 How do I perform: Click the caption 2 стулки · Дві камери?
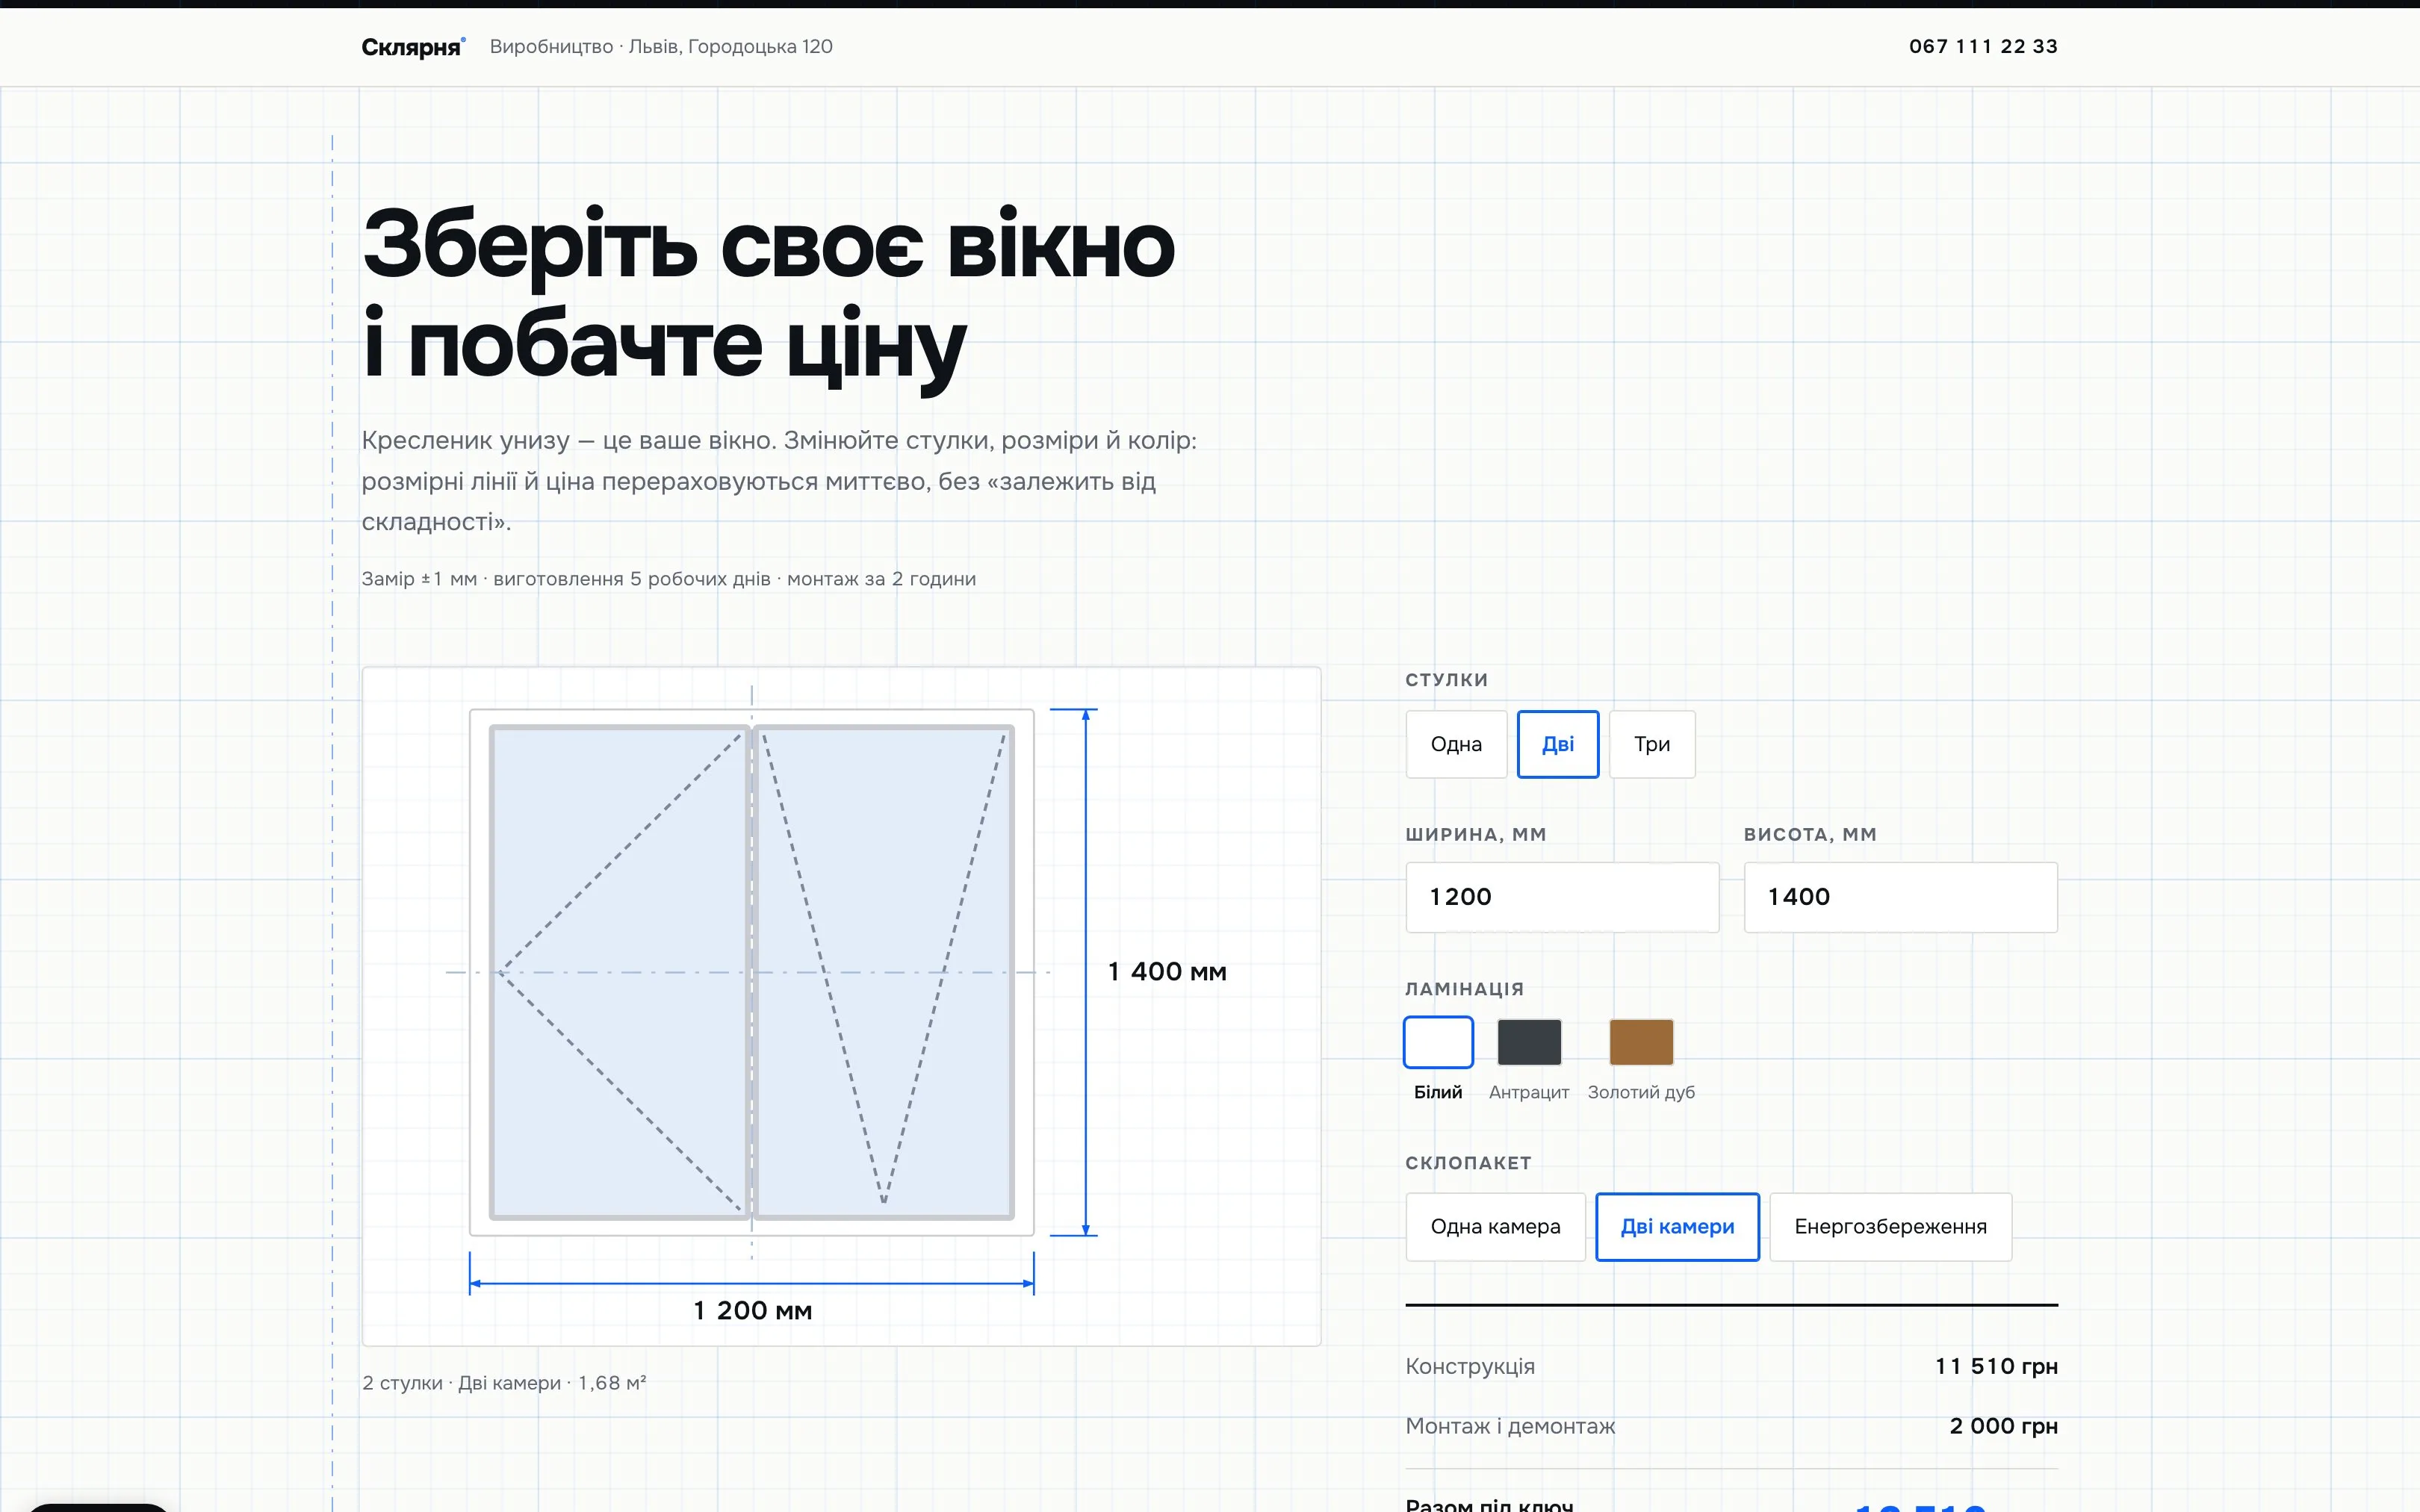click(x=504, y=1383)
